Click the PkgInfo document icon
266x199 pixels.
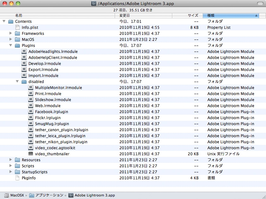click(17, 178)
